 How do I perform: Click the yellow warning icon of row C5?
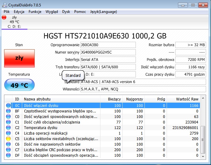point(8,139)
